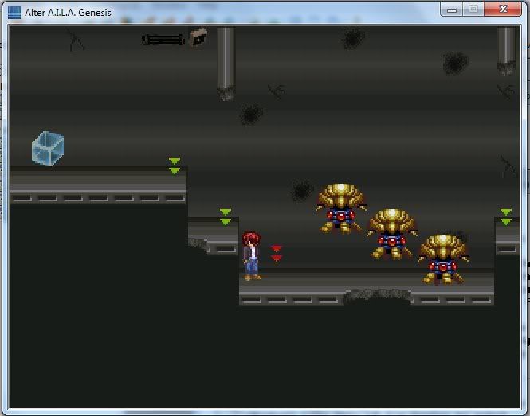Click the red down arrows beside the character
The width and height of the screenshot is (530, 416).
tap(276, 254)
